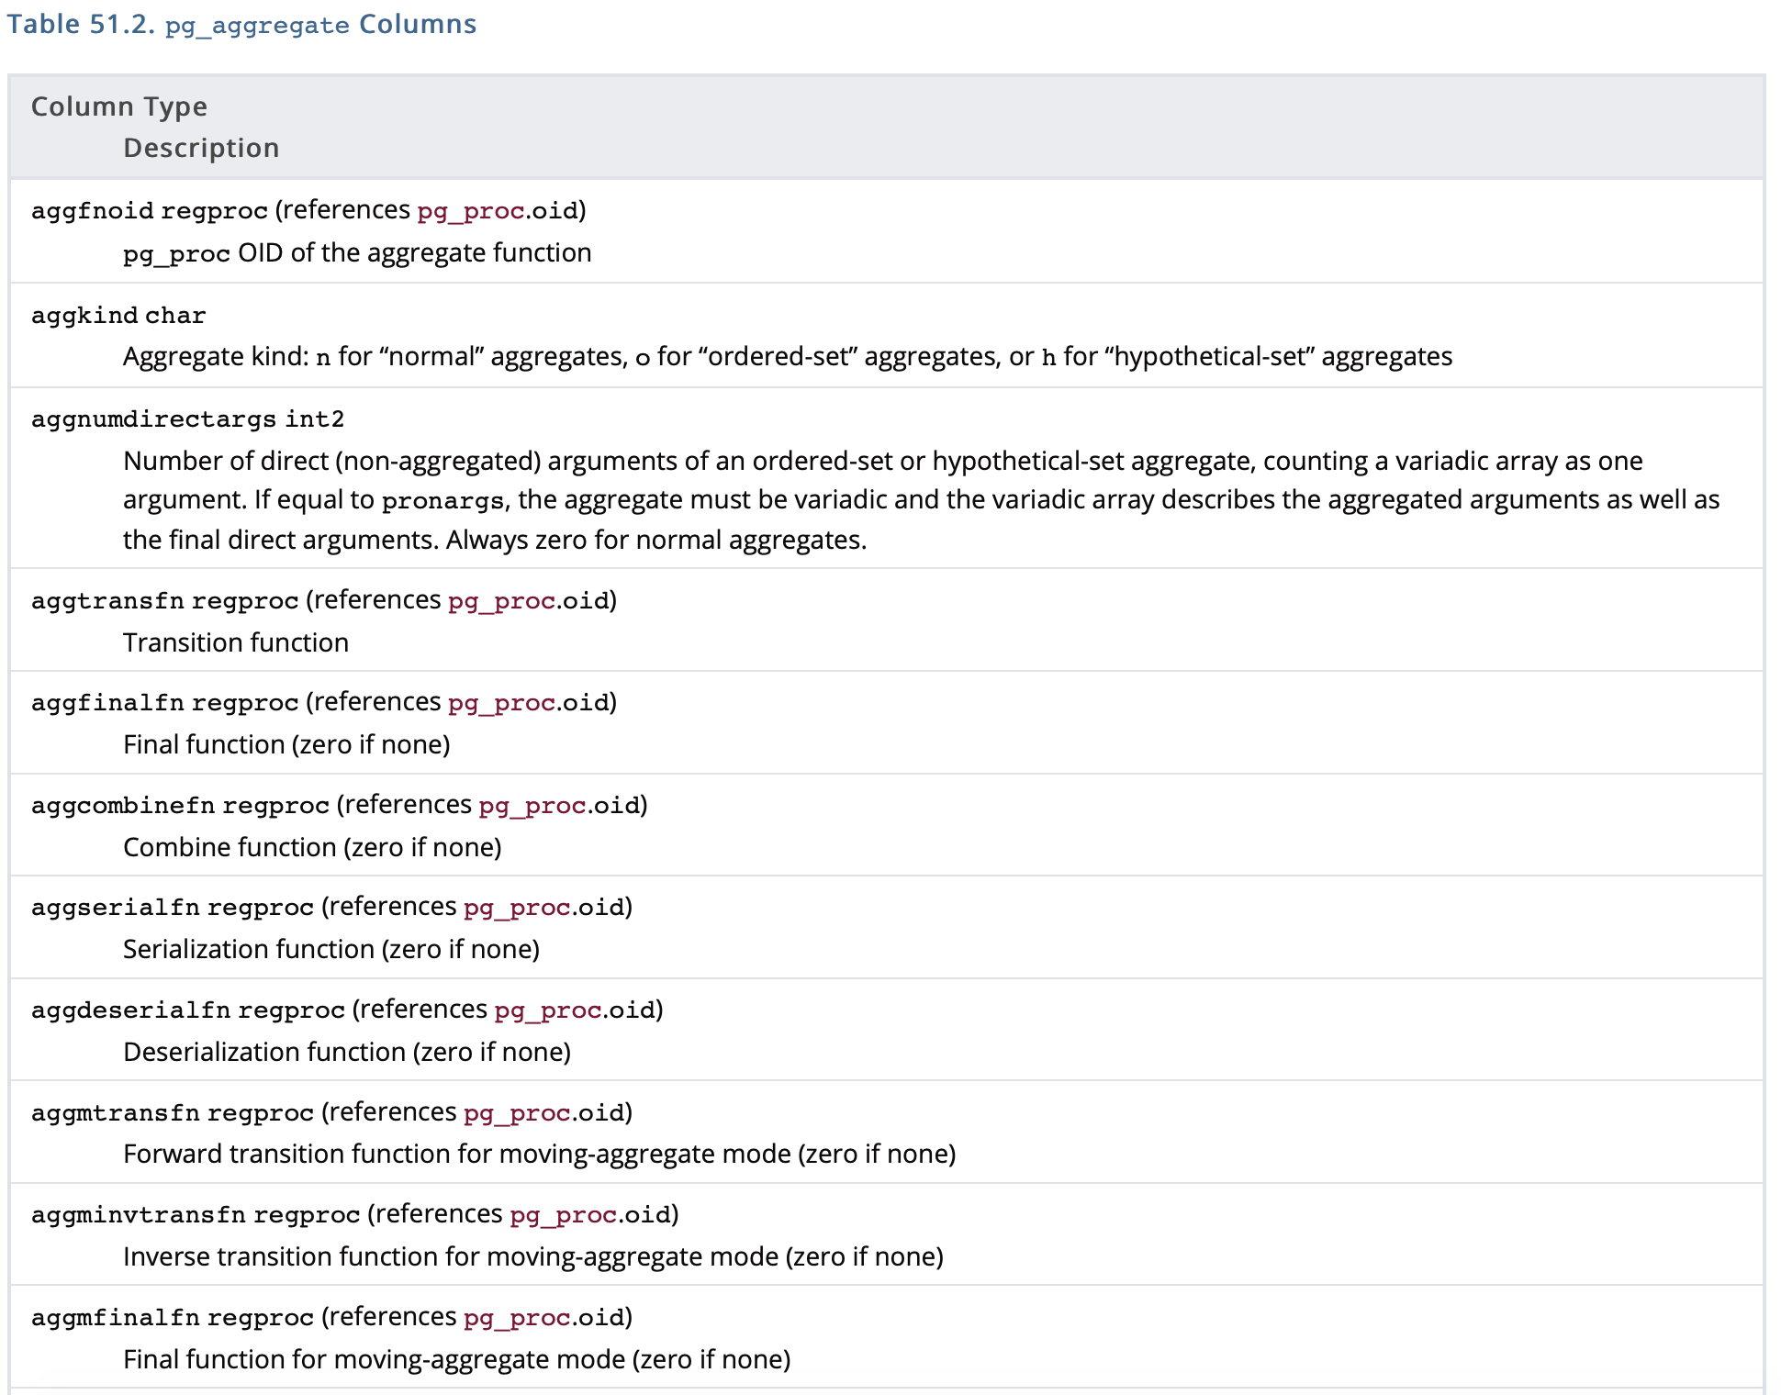The image size is (1781, 1395).
Task: Open the pg_proc link in the aggcombinefn row
Action: 532,806
